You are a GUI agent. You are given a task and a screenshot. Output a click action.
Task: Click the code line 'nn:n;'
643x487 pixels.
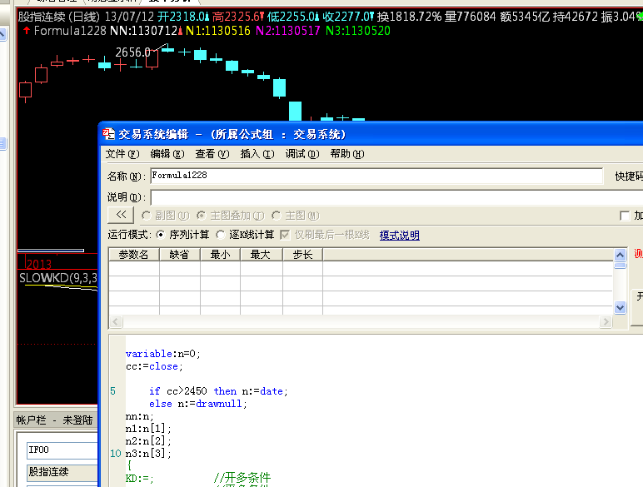point(139,416)
